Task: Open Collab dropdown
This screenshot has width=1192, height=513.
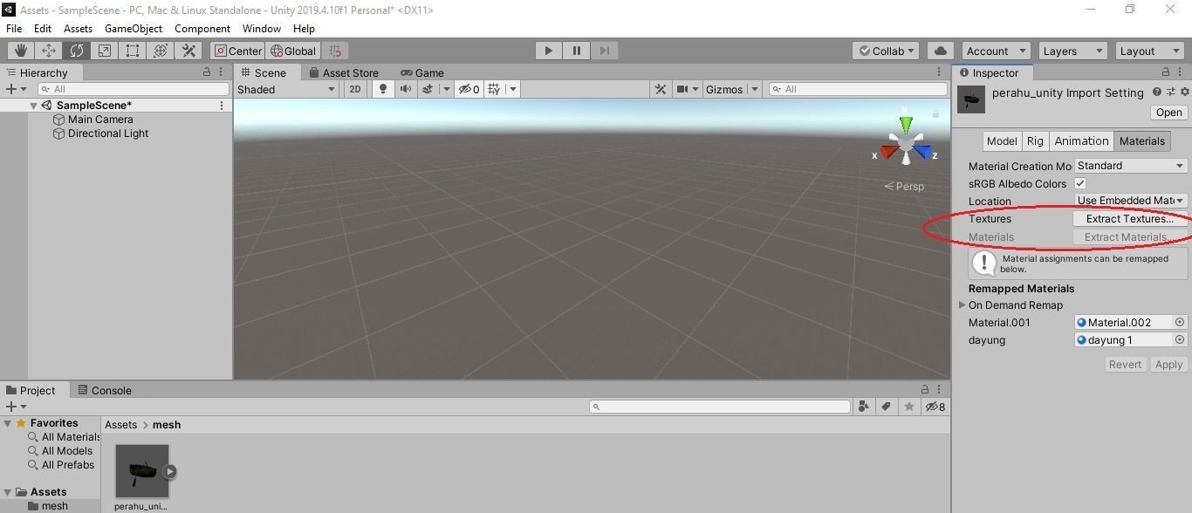Action: (x=887, y=51)
